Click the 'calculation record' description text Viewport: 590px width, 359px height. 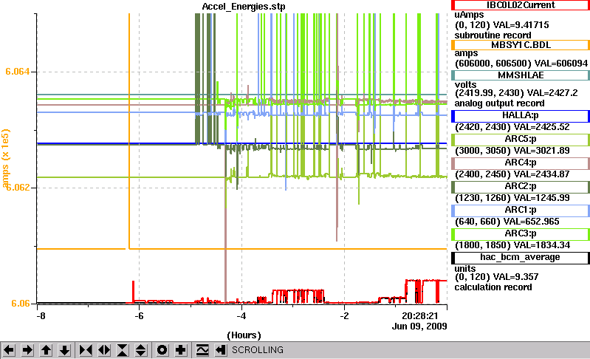pos(493,287)
